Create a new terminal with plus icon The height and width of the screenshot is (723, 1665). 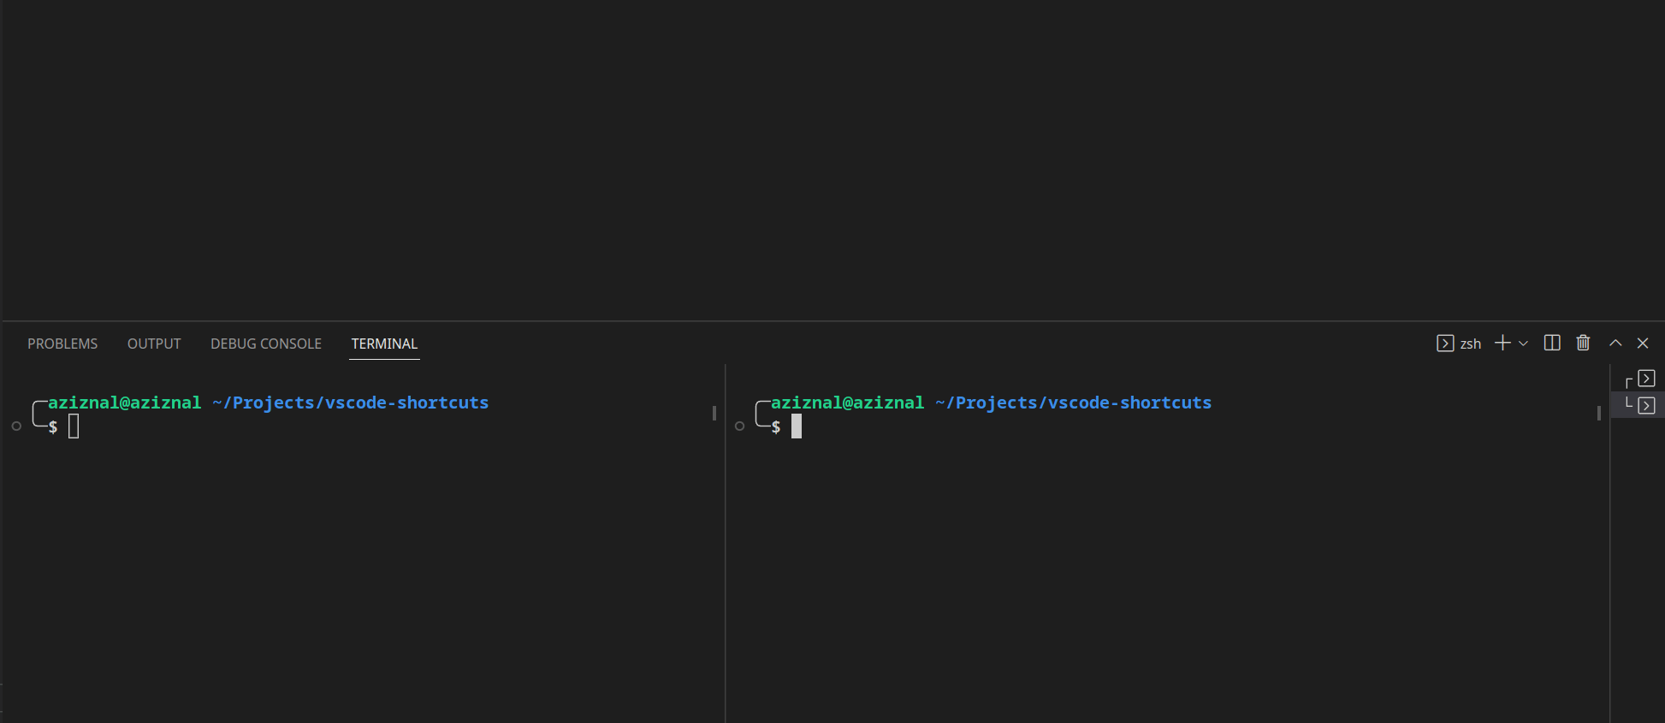pos(1502,343)
